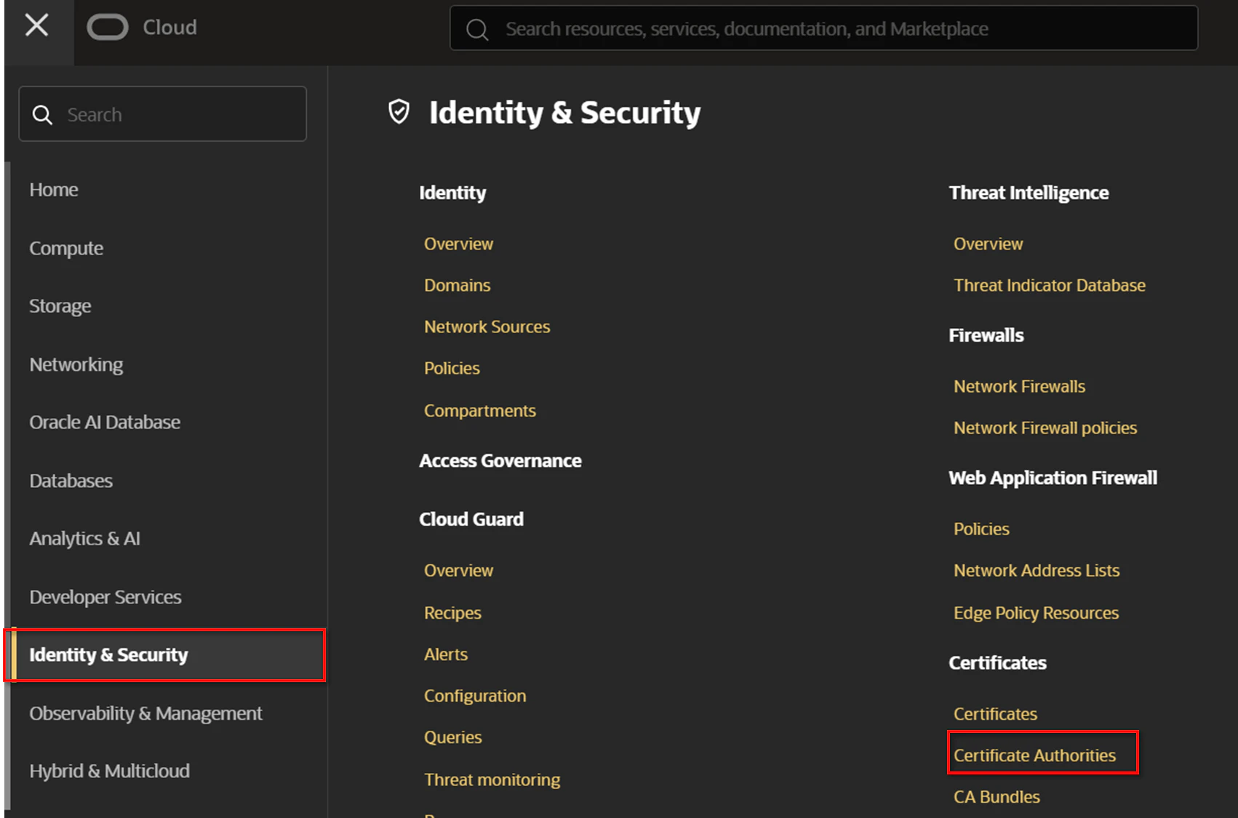
Task: Open Certificate Authorities
Action: coord(1035,755)
